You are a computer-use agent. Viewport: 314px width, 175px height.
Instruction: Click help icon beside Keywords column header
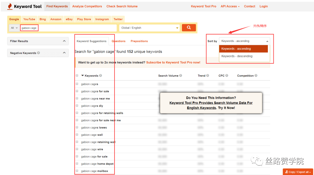100,76
